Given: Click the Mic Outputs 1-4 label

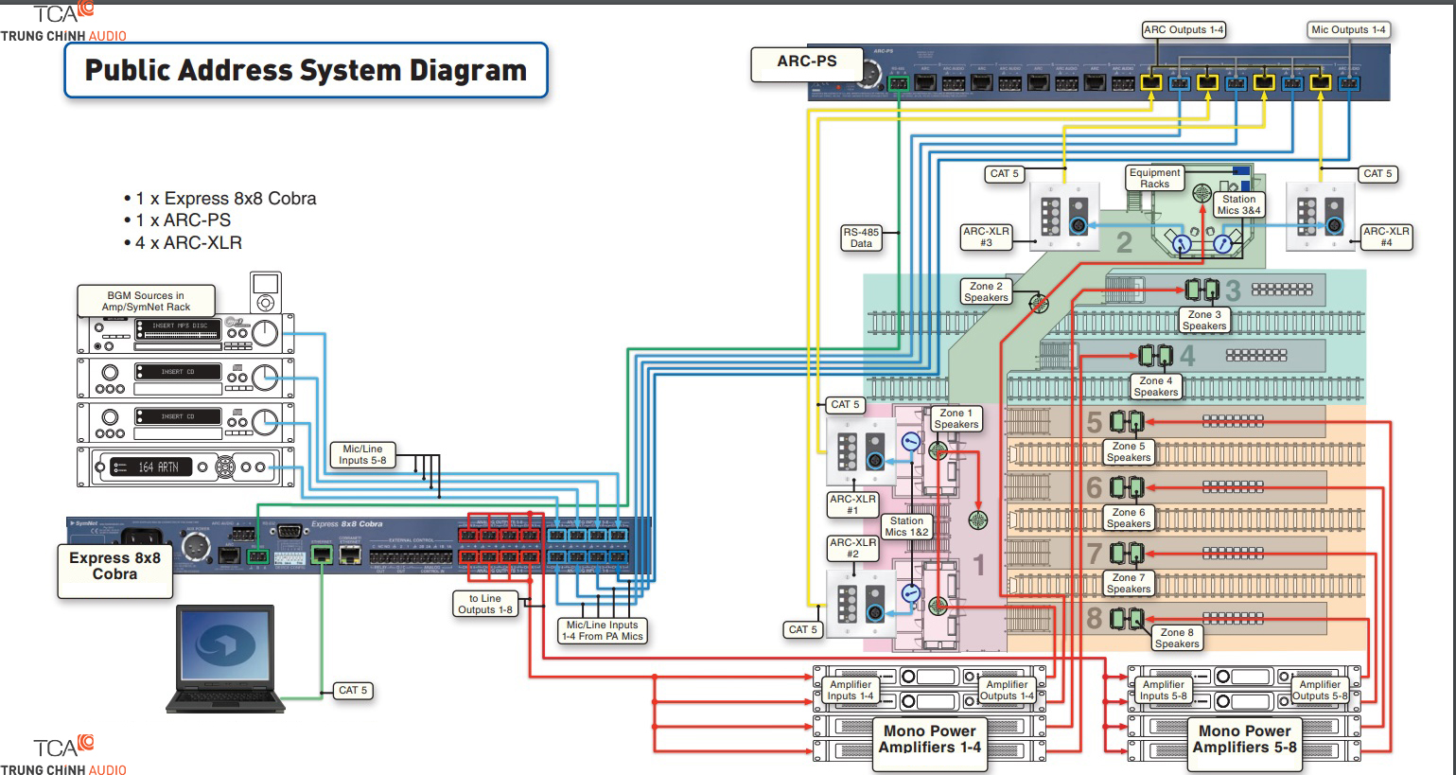Looking at the screenshot, I should (x=1348, y=30).
